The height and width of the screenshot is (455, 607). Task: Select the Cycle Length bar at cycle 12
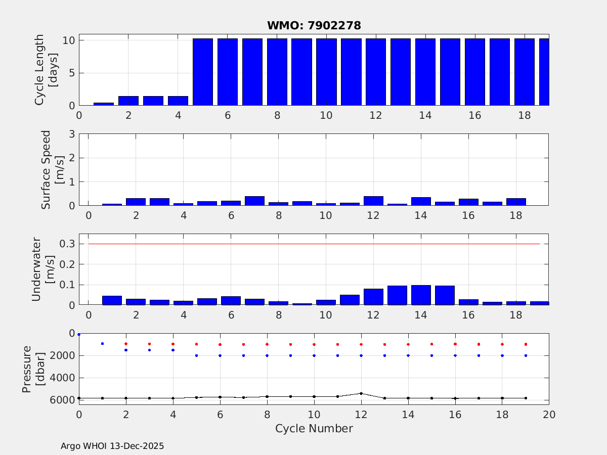[376, 72]
